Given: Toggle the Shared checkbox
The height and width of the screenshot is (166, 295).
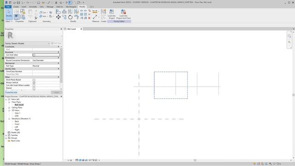Looking at the screenshot, I should 34,88.
